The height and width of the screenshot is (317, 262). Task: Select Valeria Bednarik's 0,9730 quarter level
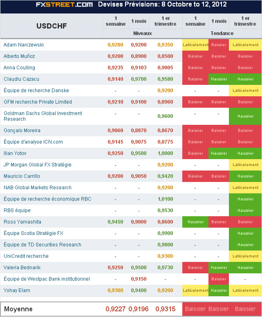pos(165,268)
